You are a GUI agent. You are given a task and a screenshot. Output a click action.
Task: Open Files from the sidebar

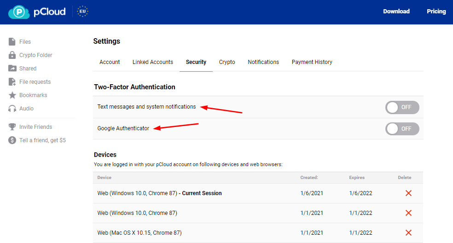pyautogui.click(x=25, y=42)
